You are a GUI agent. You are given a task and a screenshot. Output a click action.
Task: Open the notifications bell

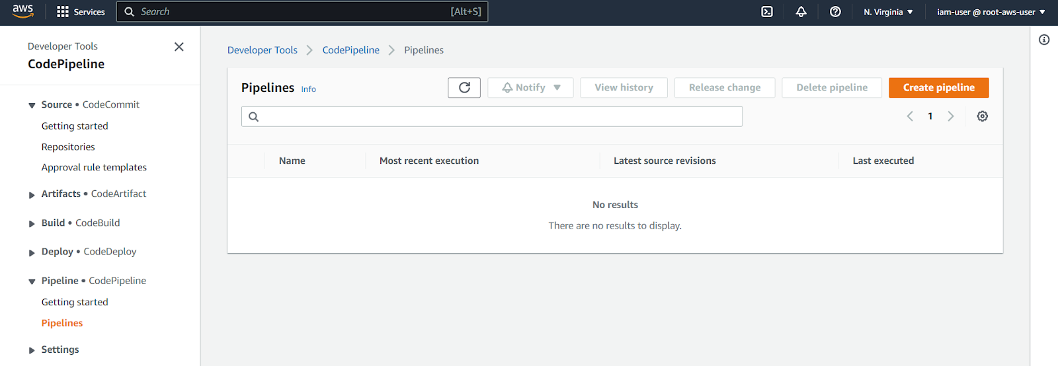pyautogui.click(x=801, y=12)
